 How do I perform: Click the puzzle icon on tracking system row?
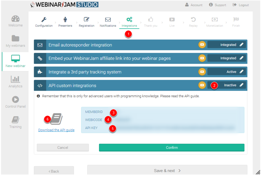pyautogui.click(x=40, y=72)
